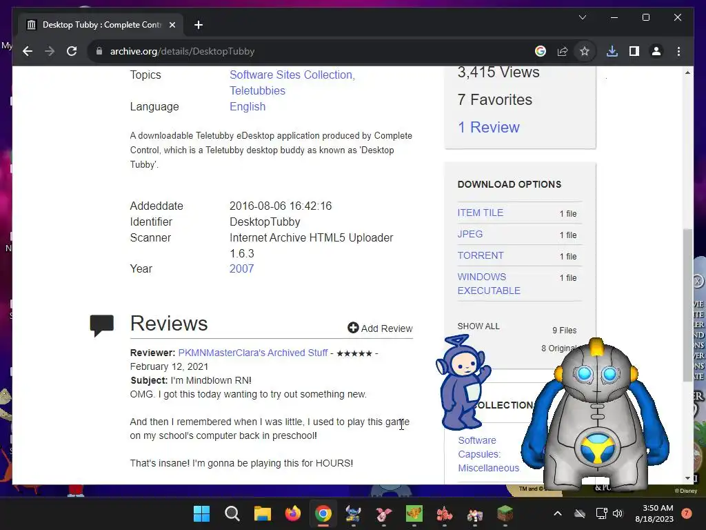The width and height of the screenshot is (706, 530).
Task: Show hidden system tray icons
Action: pos(557,513)
